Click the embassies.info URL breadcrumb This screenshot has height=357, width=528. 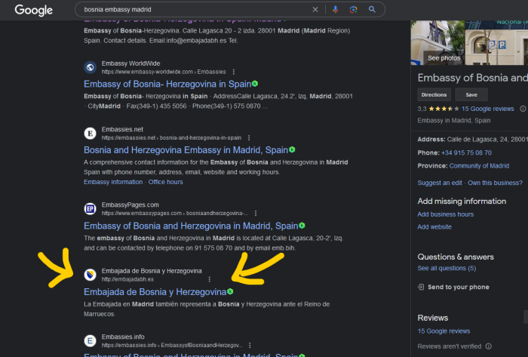click(172, 345)
